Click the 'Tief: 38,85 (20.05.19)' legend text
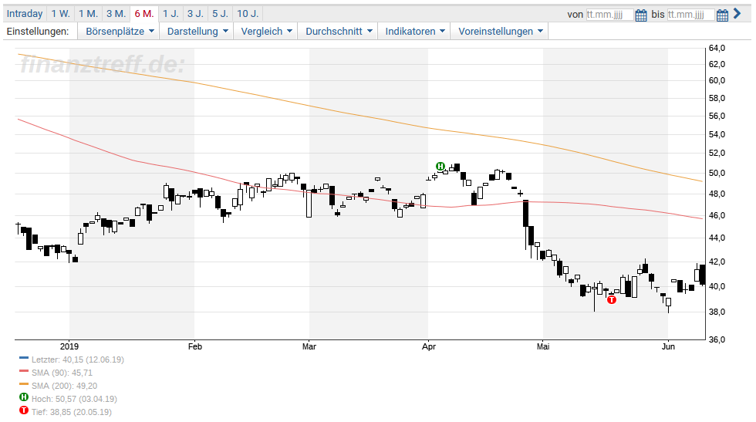This screenshot has height=422, width=756. 71,412
